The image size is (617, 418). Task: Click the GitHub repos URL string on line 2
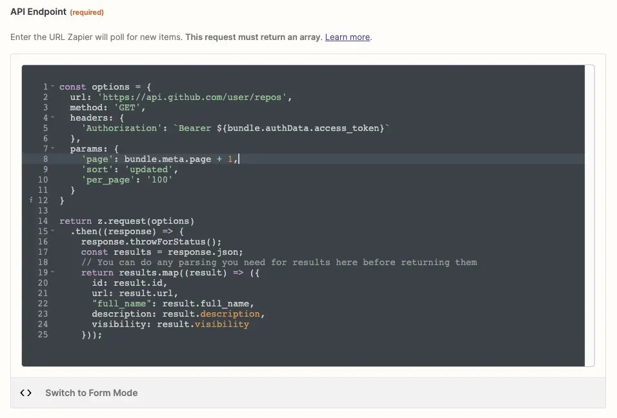tap(192, 97)
